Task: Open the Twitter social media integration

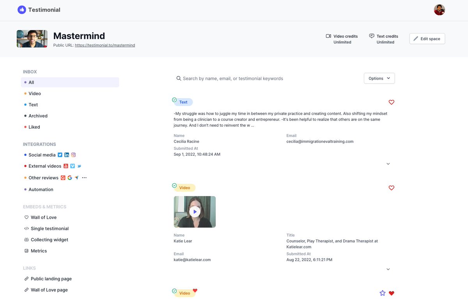Action: pos(60,155)
